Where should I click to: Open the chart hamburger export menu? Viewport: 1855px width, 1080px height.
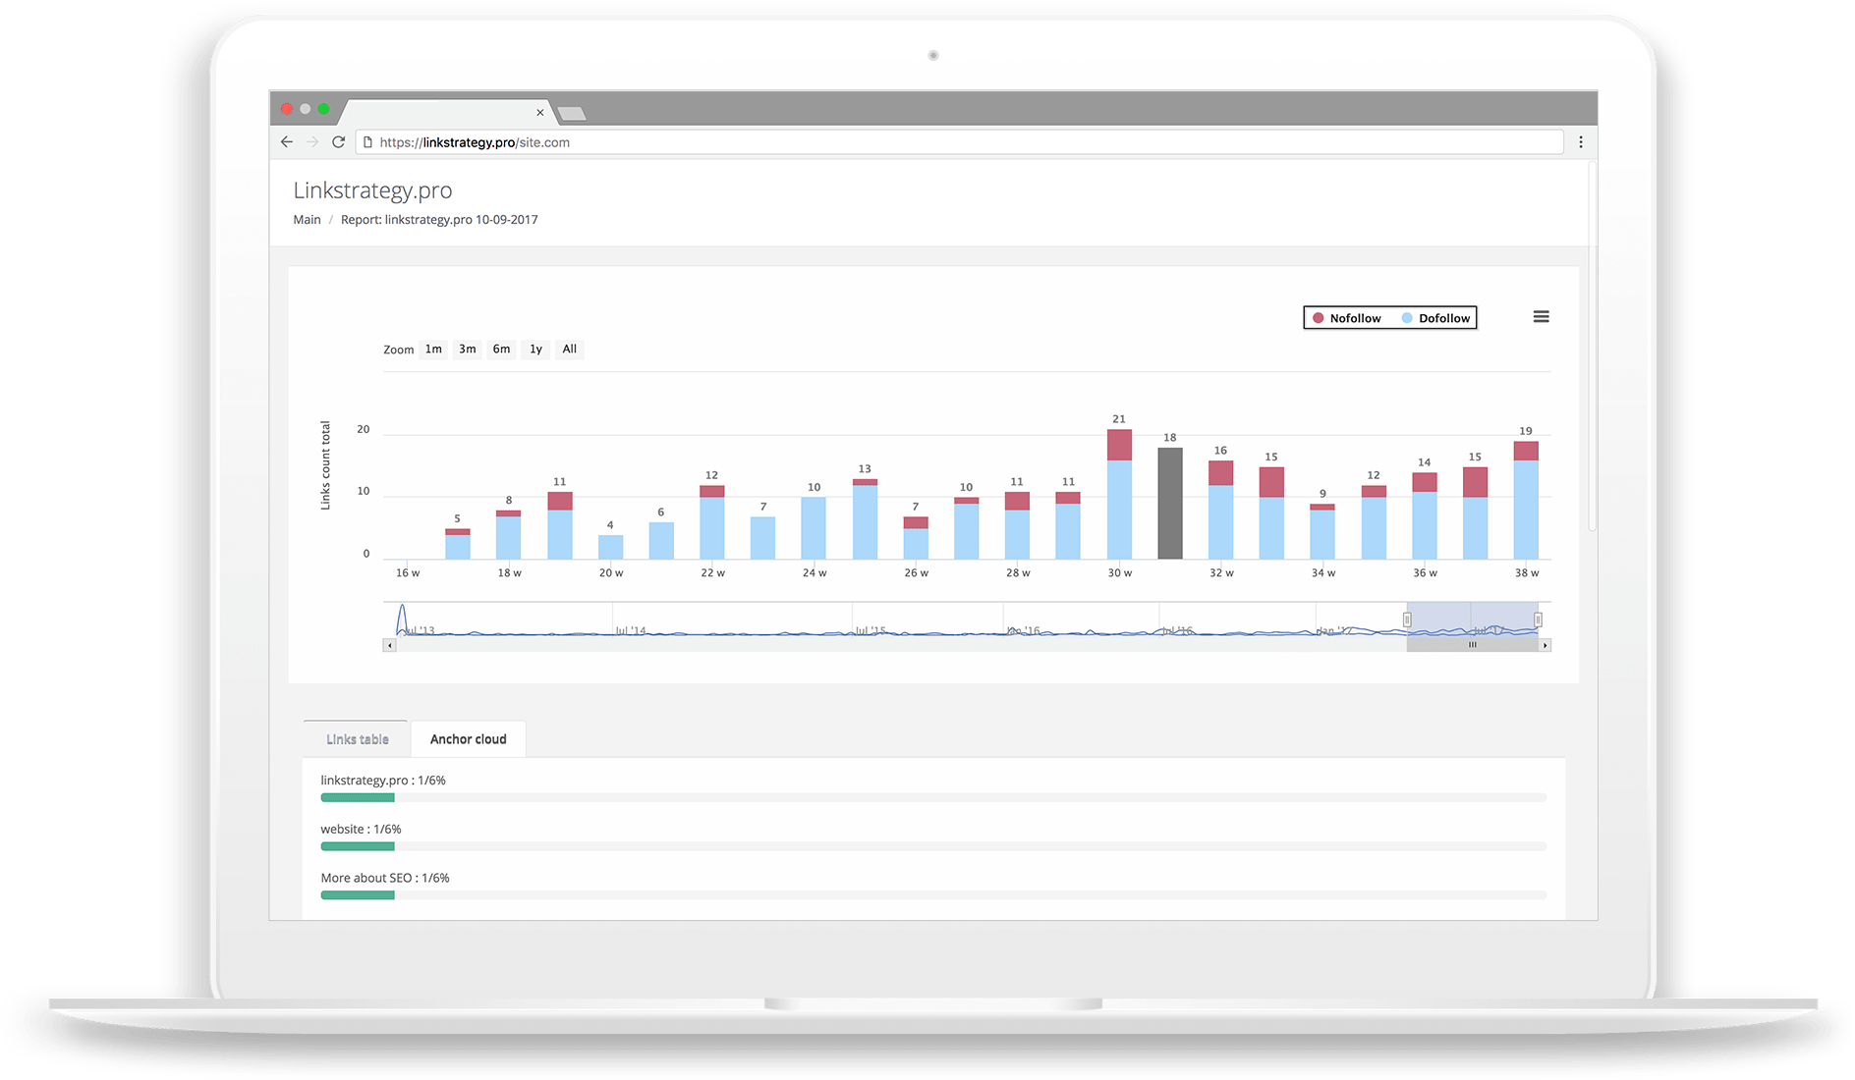pyautogui.click(x=1541, y=316)
